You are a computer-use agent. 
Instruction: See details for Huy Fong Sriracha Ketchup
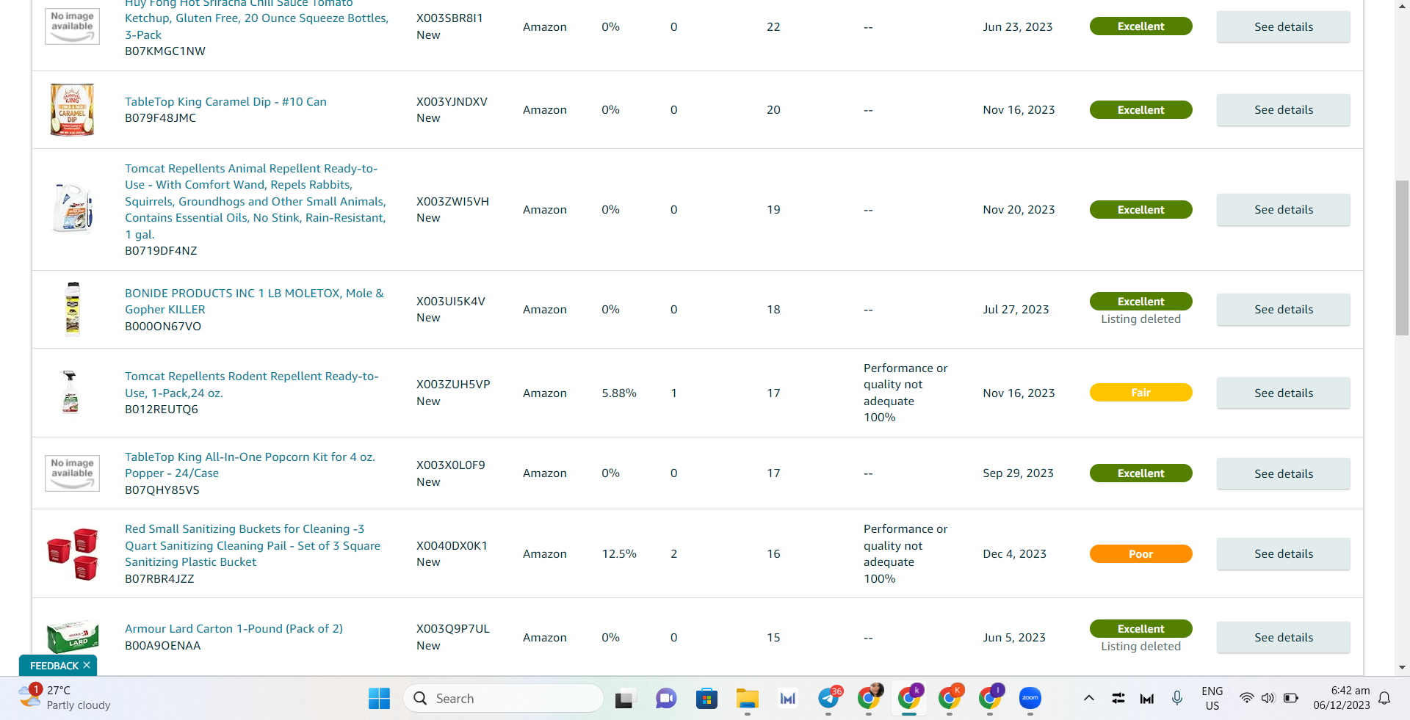(1283, 27)
